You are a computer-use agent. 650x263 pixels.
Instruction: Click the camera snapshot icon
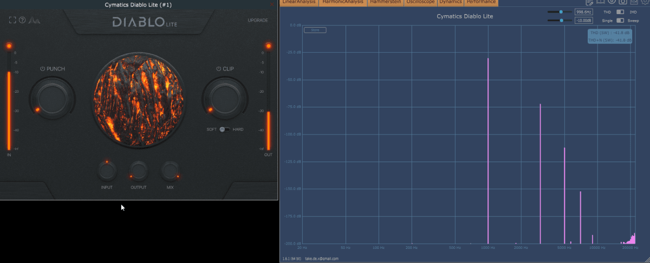[623, 2]
